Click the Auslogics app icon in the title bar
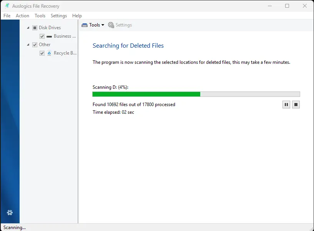Image resolution: width=314 pixels, height=231 pixels. [7, 6]
